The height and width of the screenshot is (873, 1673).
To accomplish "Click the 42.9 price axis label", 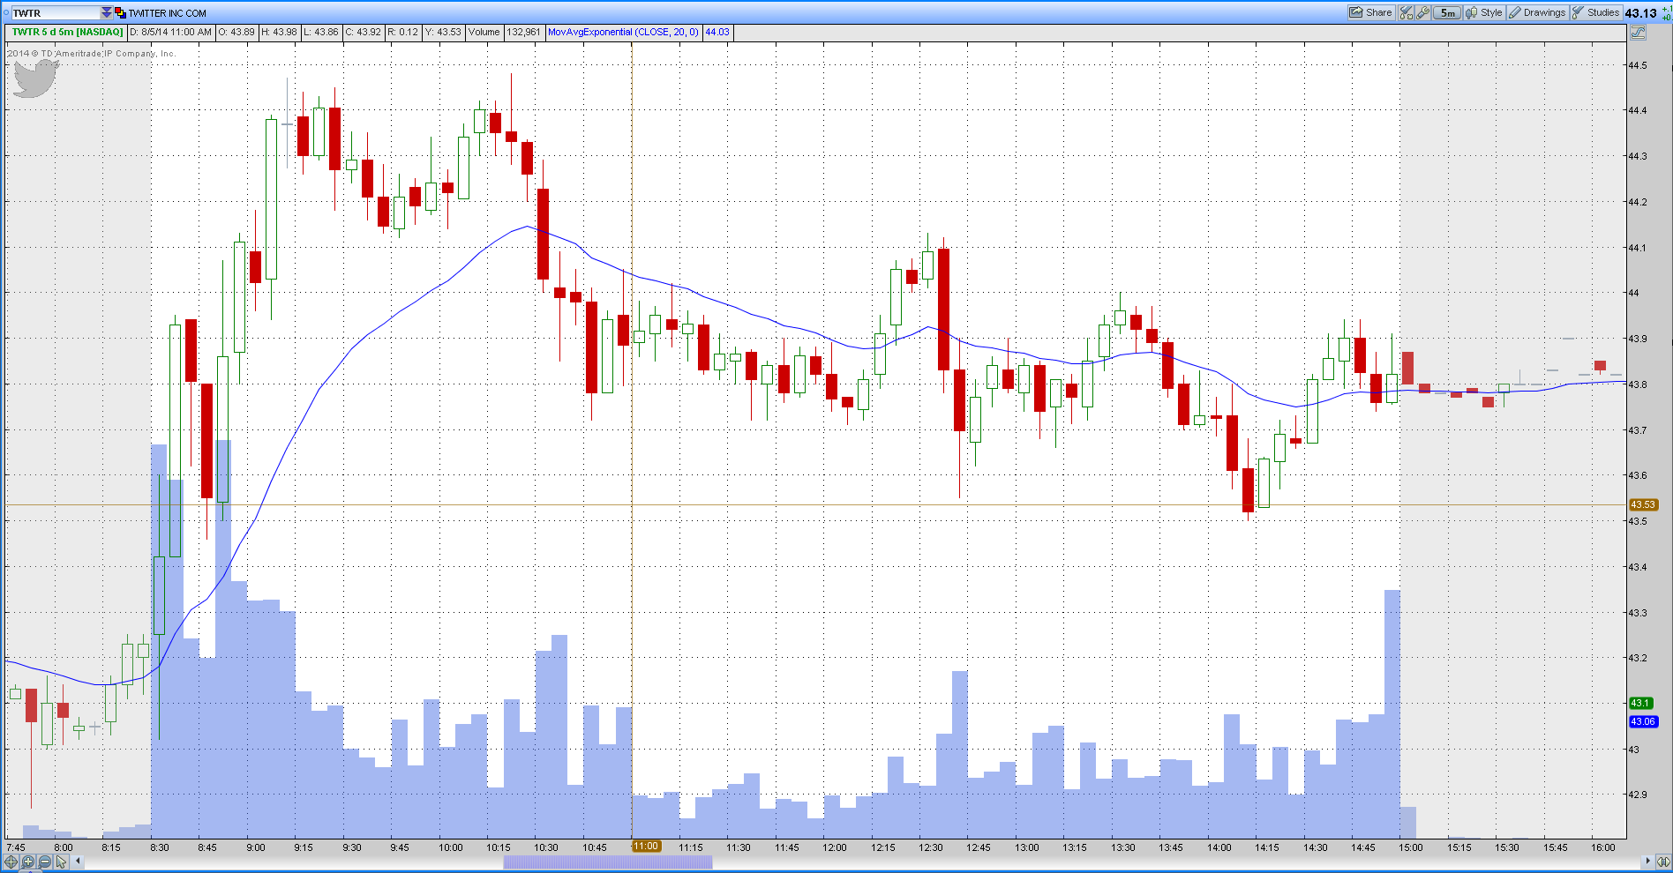I will coord(1638,795).
